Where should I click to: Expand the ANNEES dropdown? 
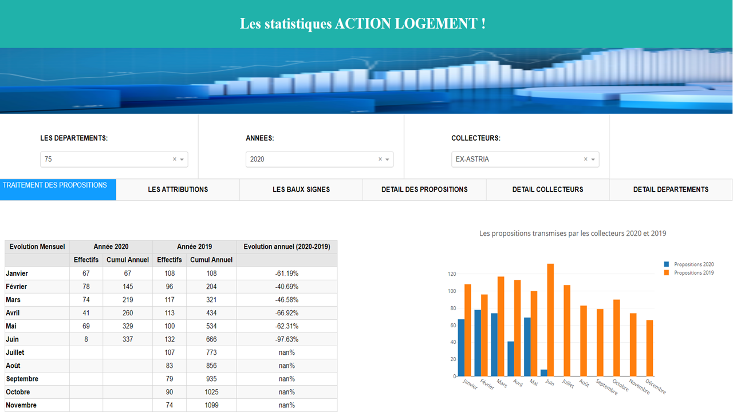click(x=388, y=159)
